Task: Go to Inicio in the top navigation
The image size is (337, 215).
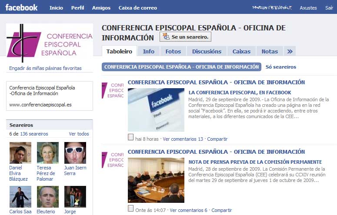Action: (56, 8)
